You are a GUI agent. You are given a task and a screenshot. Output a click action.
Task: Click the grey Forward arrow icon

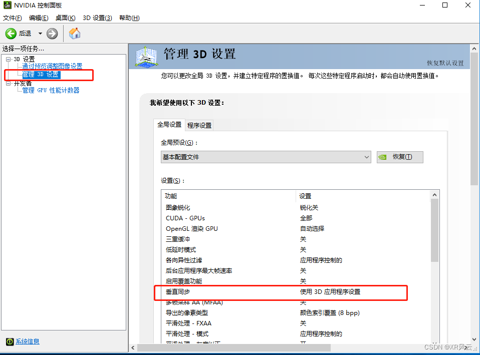click(x=52, y=34)
